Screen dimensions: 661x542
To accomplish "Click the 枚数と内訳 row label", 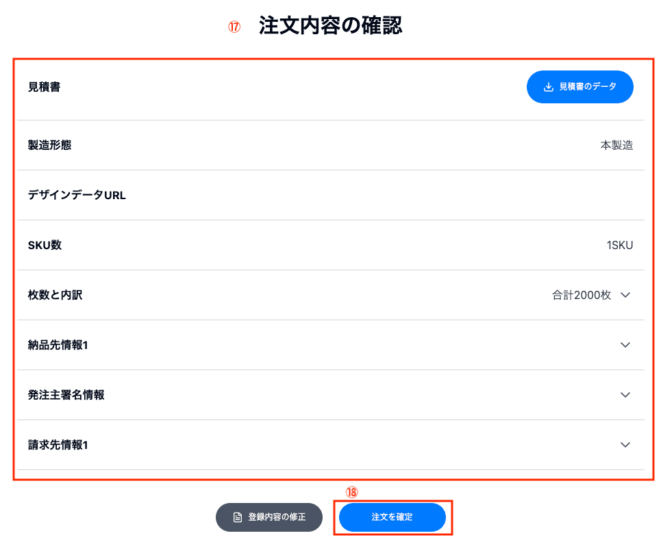I will [x=55, y=295].
